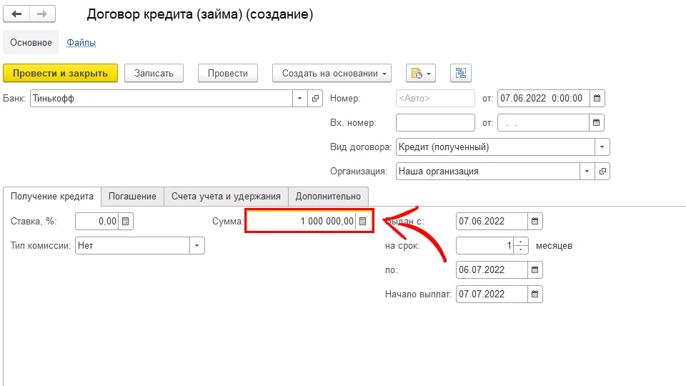Image resolution: width=686 pixels, height=386 pixels.
Task: Click the Провести и закрыть button
Action: (60, 73)
